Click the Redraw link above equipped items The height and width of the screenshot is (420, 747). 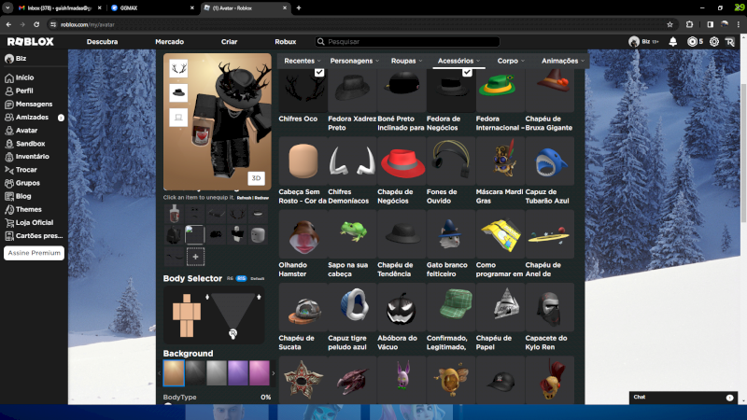point(261,198)
